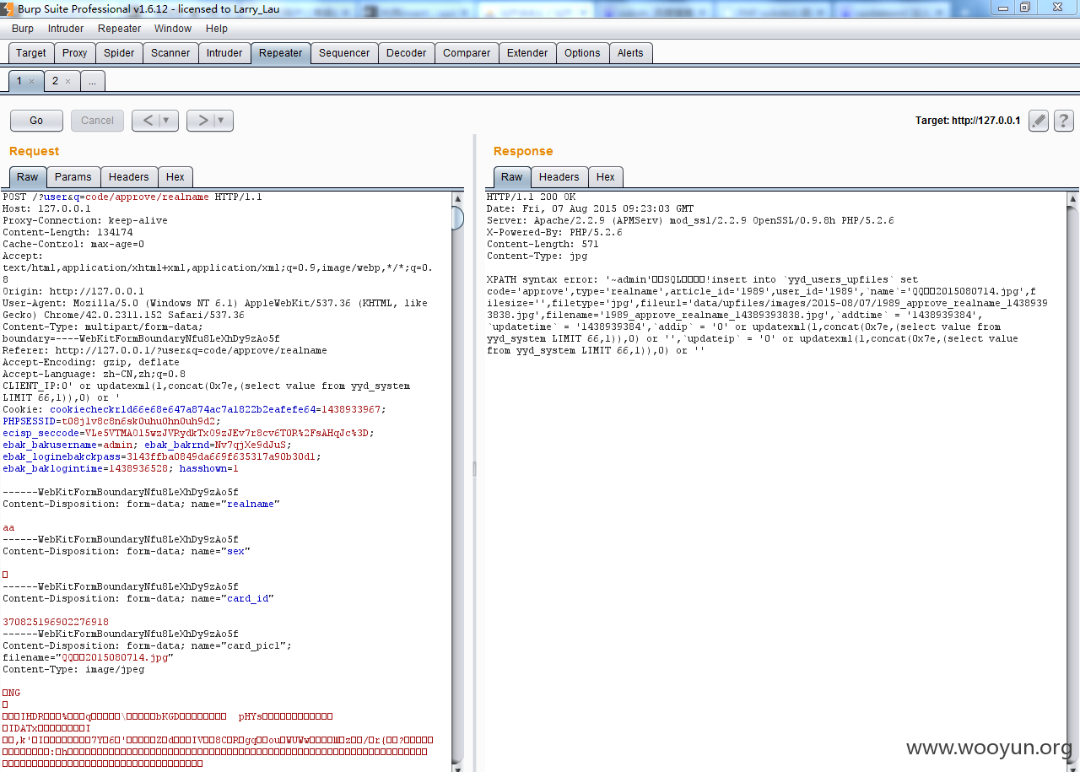Click the 'HTTP/1.1 200 OK' response line
Viewport: 1080px width, 772px height.
(x=531, y=197)
